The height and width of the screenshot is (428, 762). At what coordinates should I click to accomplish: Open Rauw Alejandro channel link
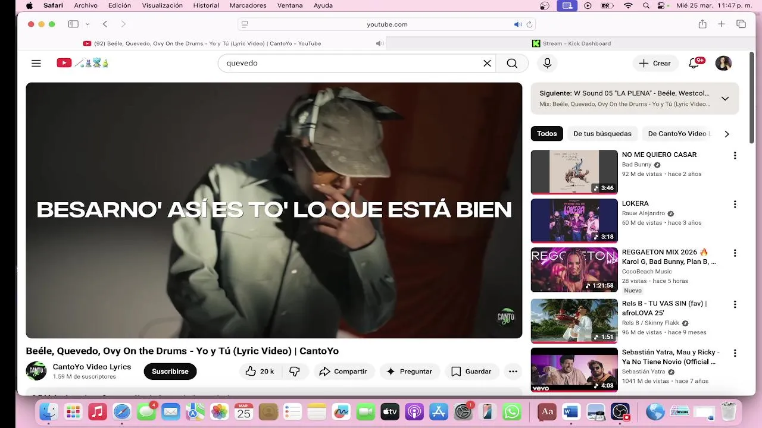(644, 213)
